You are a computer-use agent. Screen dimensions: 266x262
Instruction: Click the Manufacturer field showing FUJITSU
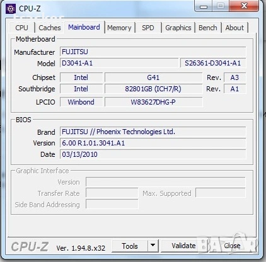click(x=153, y=52)
